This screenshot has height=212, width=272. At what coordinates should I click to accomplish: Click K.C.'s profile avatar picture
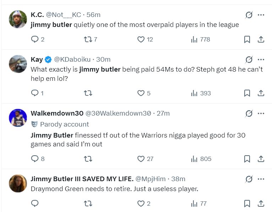click(x=18, y=19)
